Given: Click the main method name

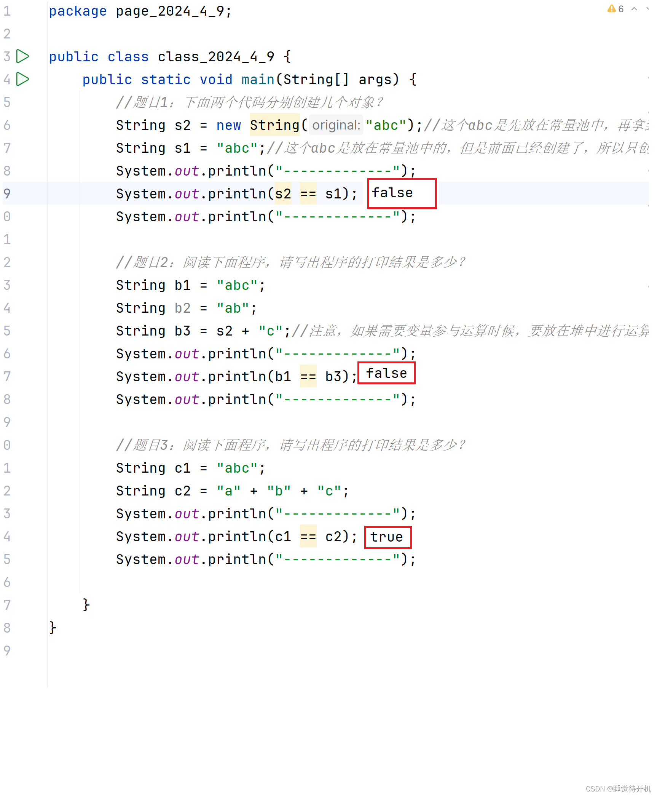Looking at the screenshot, I should click(x=258, y=80).
